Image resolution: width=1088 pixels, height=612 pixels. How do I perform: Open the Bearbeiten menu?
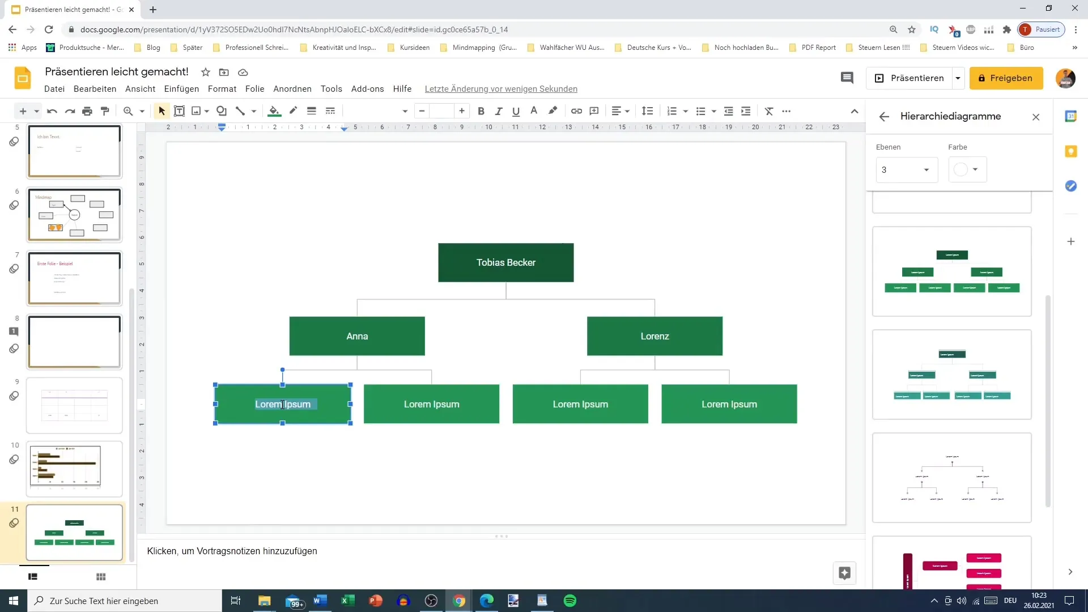click(x=95, y=89)
